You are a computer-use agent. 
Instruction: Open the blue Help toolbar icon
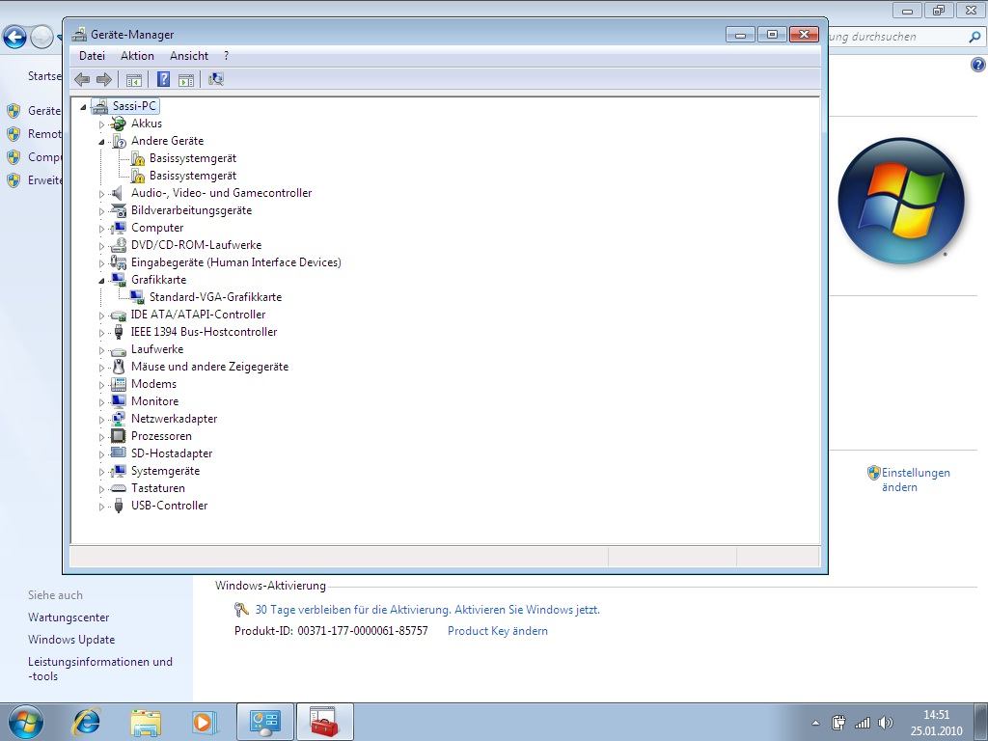(163, 79)
